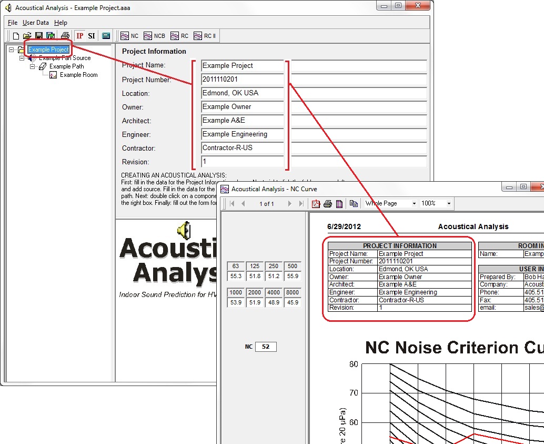Click the NC rating value 52

[266, 347]
